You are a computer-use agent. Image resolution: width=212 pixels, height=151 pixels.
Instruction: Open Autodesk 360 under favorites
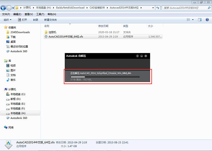tap(17, 51)
